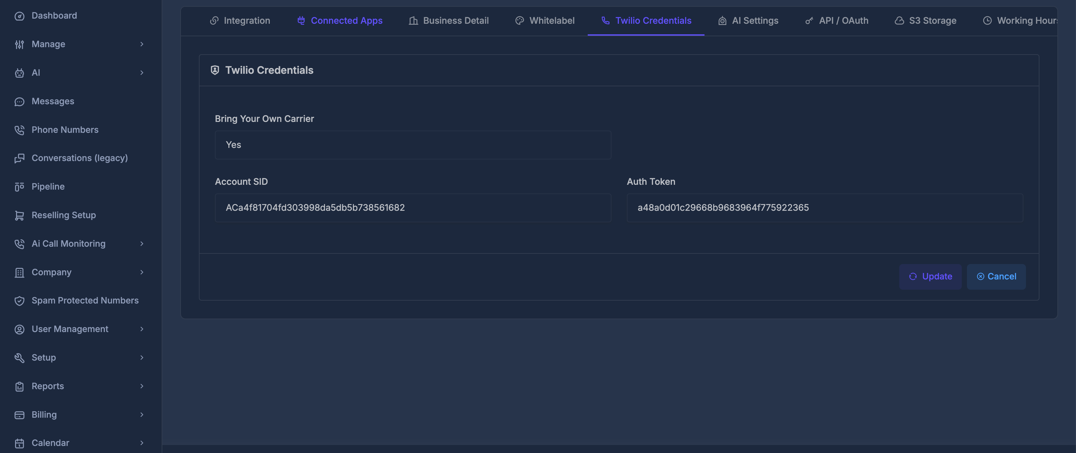Click the Ai Call Monitoring phone icon

coord(19,244)
